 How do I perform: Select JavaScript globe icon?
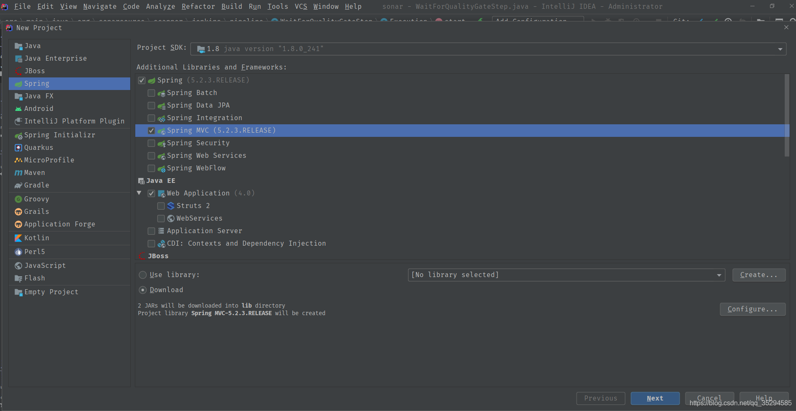tap(18, 266)
